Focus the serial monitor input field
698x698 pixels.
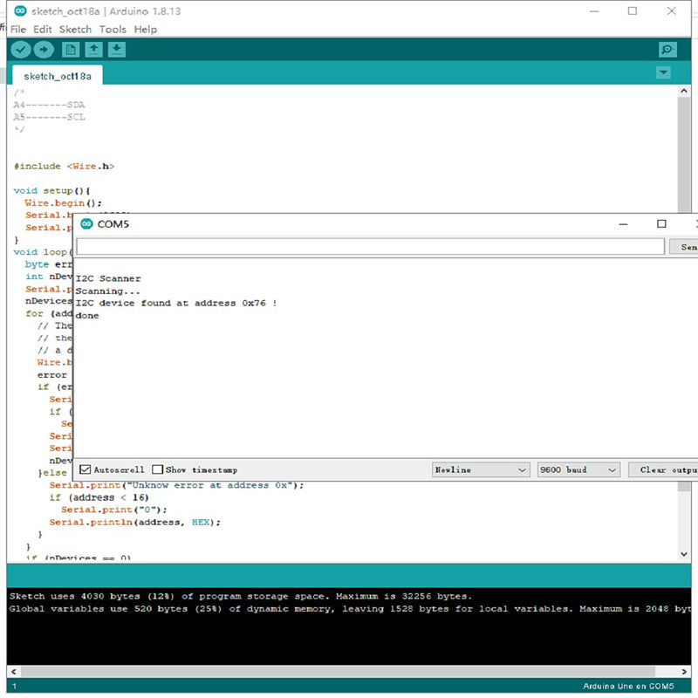coord(370,246)
